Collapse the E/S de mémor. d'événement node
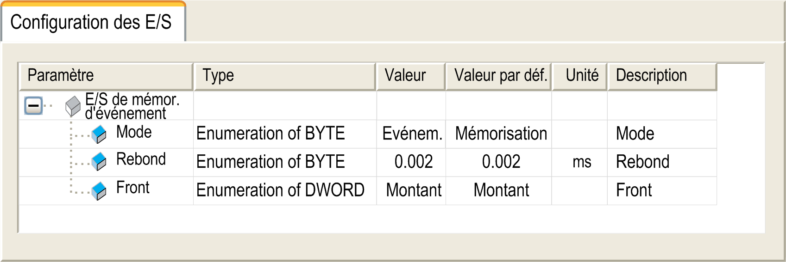786x262 pixels. pyautogui.click(x=33, y=106)
